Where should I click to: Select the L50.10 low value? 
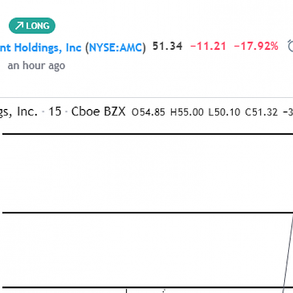click(224, 112)
